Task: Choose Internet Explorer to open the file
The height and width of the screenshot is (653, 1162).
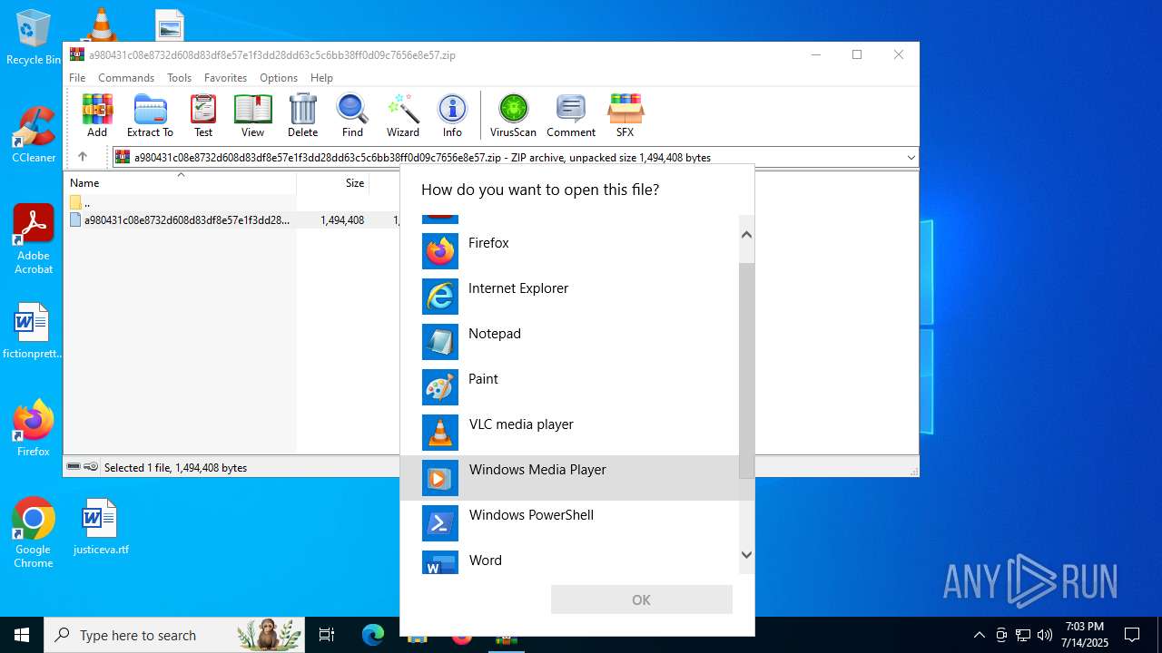Action: [569, 297]
